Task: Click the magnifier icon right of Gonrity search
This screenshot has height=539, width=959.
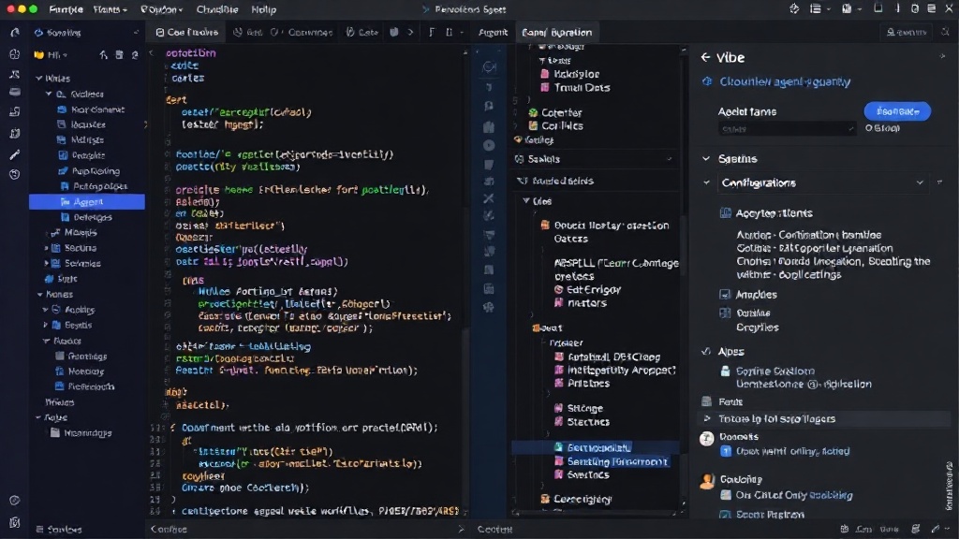Action: click(x=946, y=32)
